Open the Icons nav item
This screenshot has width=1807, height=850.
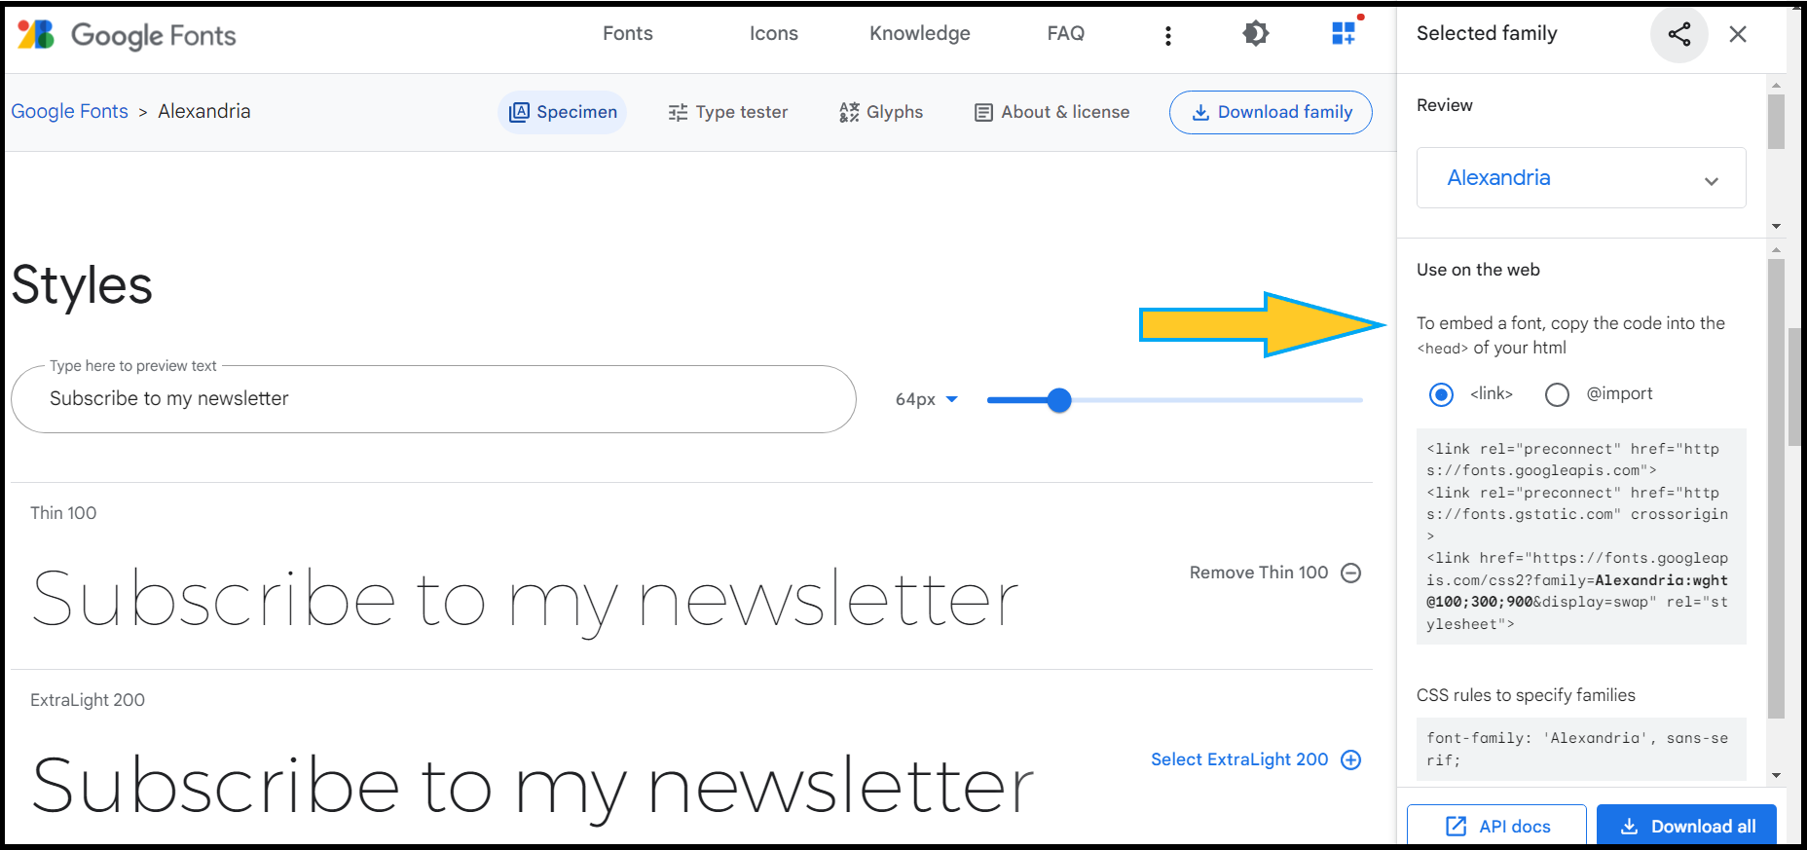773,33
